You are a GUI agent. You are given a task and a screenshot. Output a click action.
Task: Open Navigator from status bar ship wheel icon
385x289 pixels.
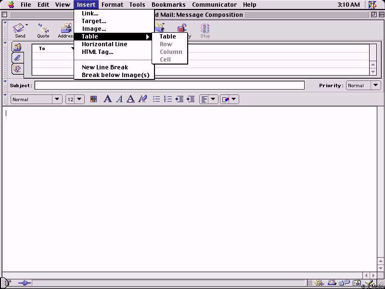tap(319, 283)
